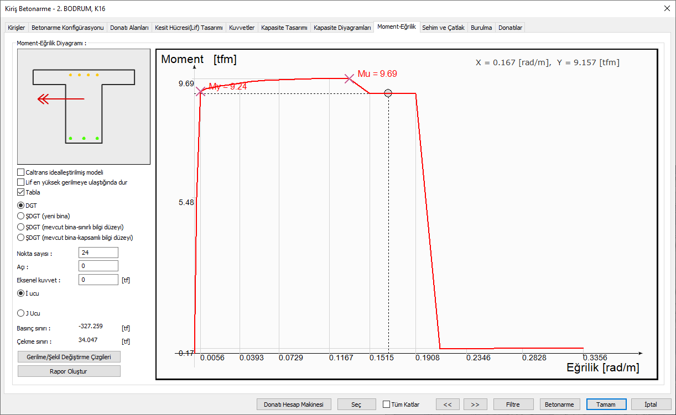This screenshot has width=676, height=415.
Task: Click the 0.0056 curvature axis label
Action: 212,358
